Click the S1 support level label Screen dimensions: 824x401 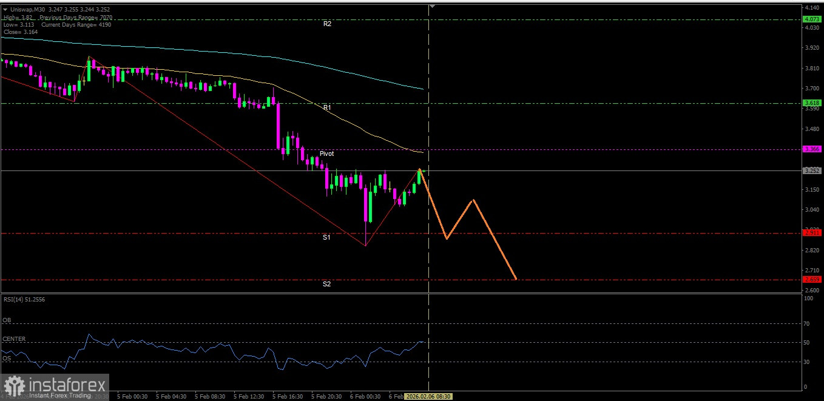pos(326,237)
